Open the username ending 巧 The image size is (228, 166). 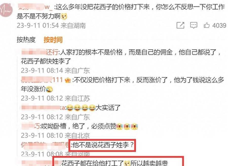pos(30,126)
